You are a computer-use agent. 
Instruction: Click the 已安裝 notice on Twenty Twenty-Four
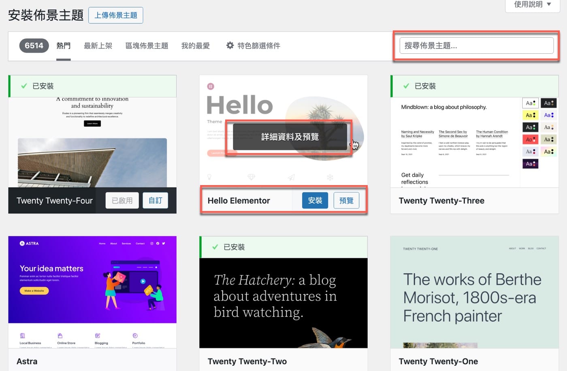(92, 86)
